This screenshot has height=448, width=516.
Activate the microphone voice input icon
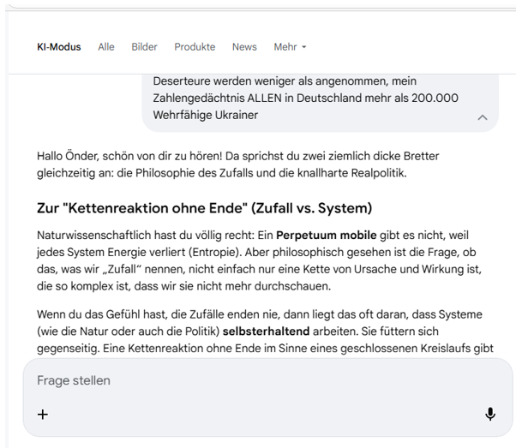tap(489, 415)
